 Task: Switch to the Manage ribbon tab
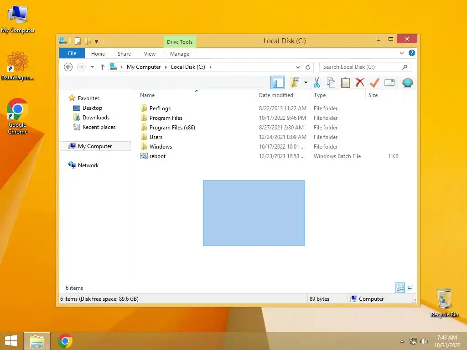(x=180, y=54)
